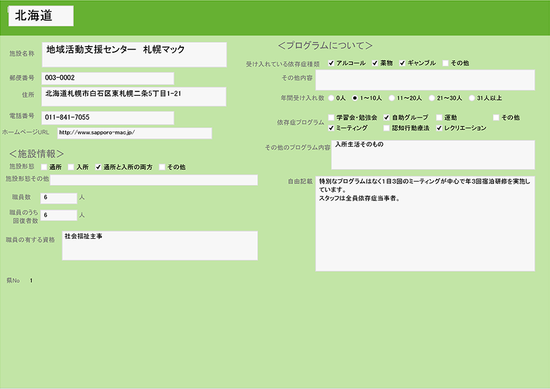Viewport: 550px width, 389px height.
Task: Toggle the 通所と入所の両方 checkbox
Action: [x=98, y=167]
